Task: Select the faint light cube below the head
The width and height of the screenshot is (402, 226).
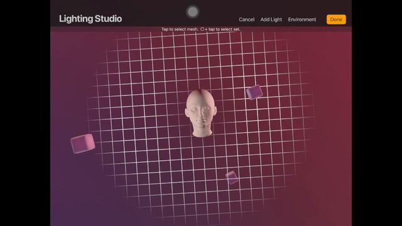Action: (x=232, y=178)
